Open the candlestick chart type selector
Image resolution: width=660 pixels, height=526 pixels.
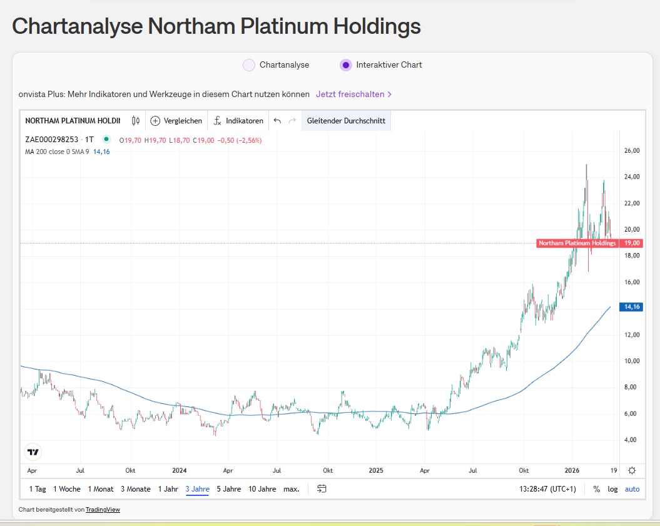136,121
